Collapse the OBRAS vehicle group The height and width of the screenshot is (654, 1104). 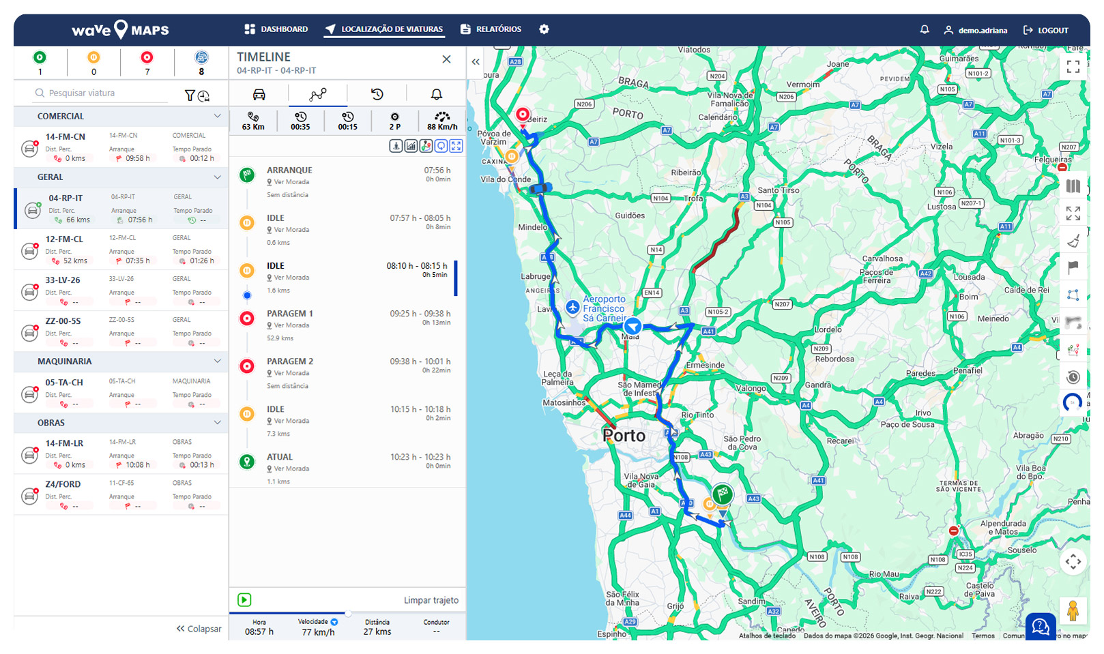tap(217, 422)
